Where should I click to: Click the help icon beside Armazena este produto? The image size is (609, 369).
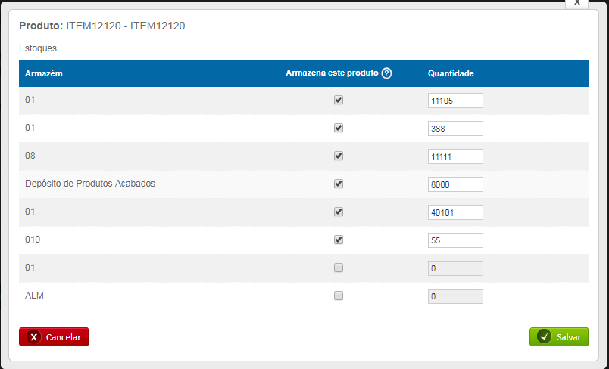tap(386, 73)
